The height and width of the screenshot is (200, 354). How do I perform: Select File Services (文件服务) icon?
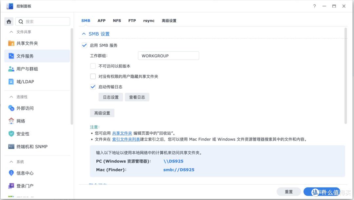click(x=11, y=56)
